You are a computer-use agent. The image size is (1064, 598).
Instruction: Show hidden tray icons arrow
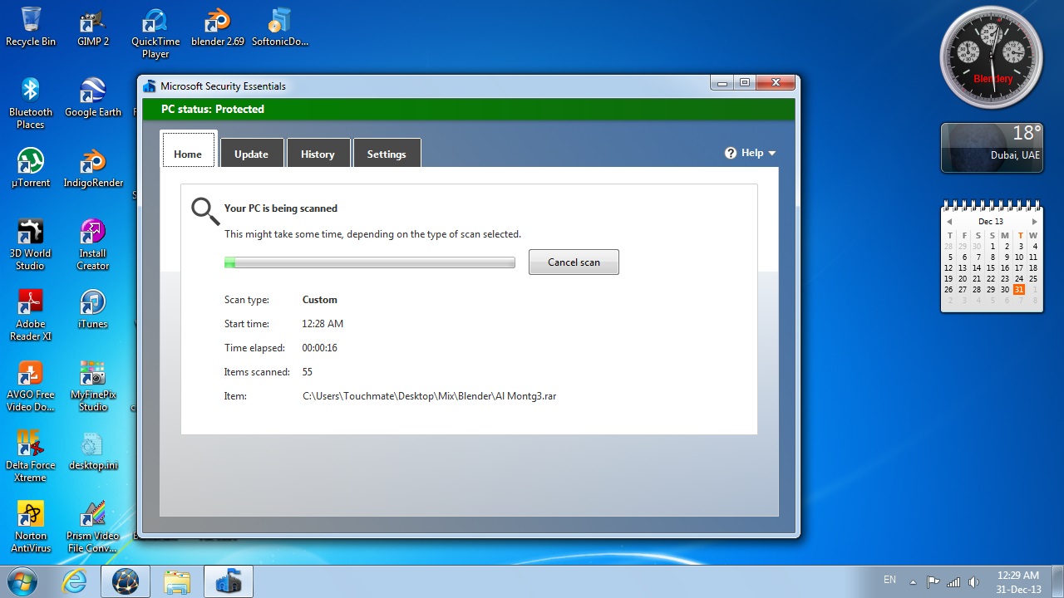tap(913, 581)
